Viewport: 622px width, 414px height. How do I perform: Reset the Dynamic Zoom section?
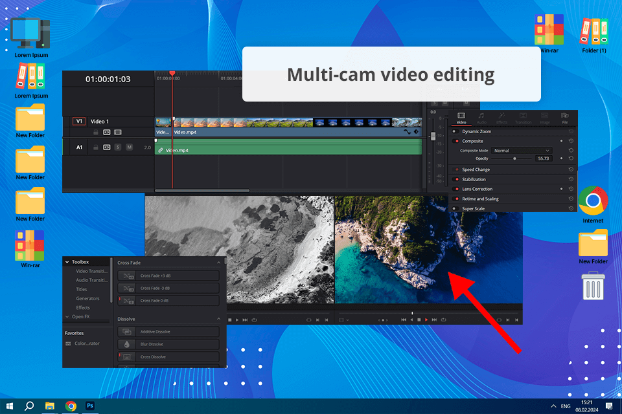click(571, 131)
